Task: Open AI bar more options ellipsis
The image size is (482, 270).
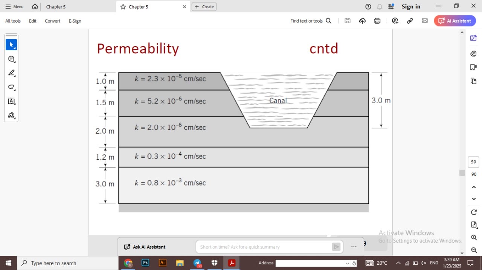Action: click(354, 247)
